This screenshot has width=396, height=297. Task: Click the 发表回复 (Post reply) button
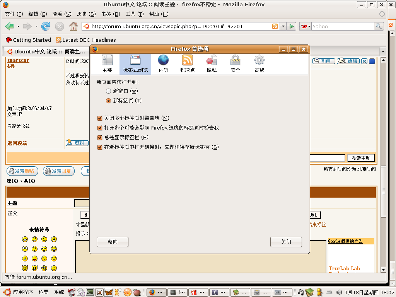[x=59, y=171]
